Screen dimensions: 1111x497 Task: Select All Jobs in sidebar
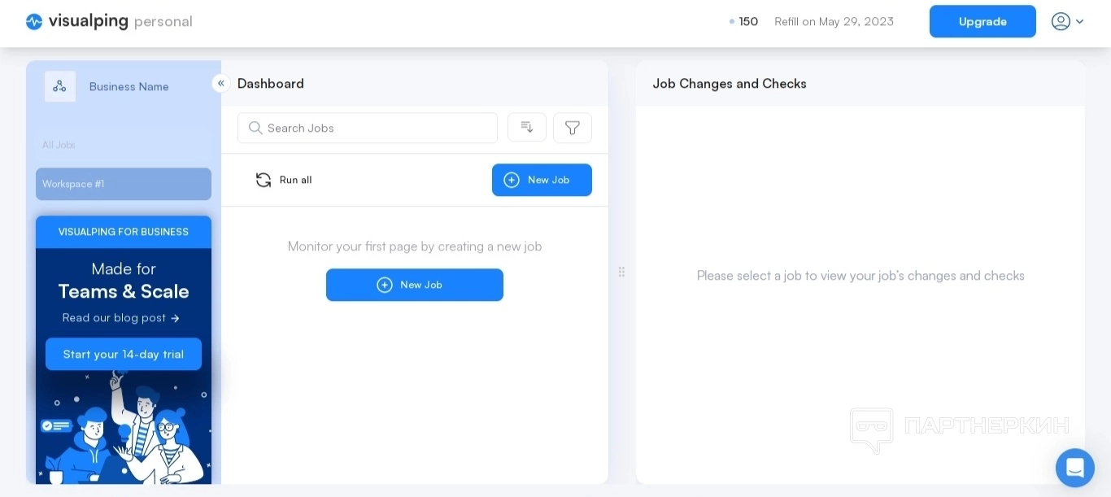tap(59, 145)
